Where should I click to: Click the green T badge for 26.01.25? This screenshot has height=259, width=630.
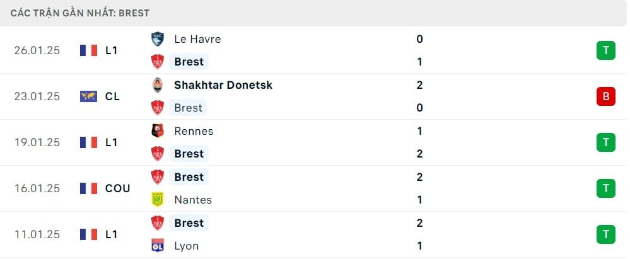coord(605,50)
